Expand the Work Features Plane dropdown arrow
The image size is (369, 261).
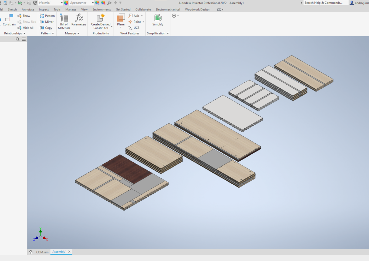click(x=121, y=28)
